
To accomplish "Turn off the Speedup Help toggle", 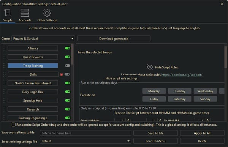I will [x=68, y=101].
